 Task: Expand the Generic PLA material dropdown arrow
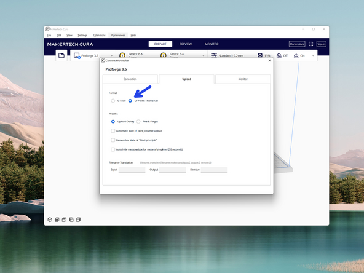click(x=204, y=55)
